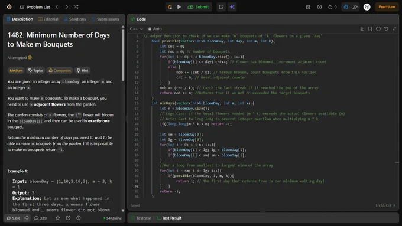The height and width of the screenshot is (226, 402).
Task: Open the Problem List panel
Action: pyautogui.click(x=35, y=7)
